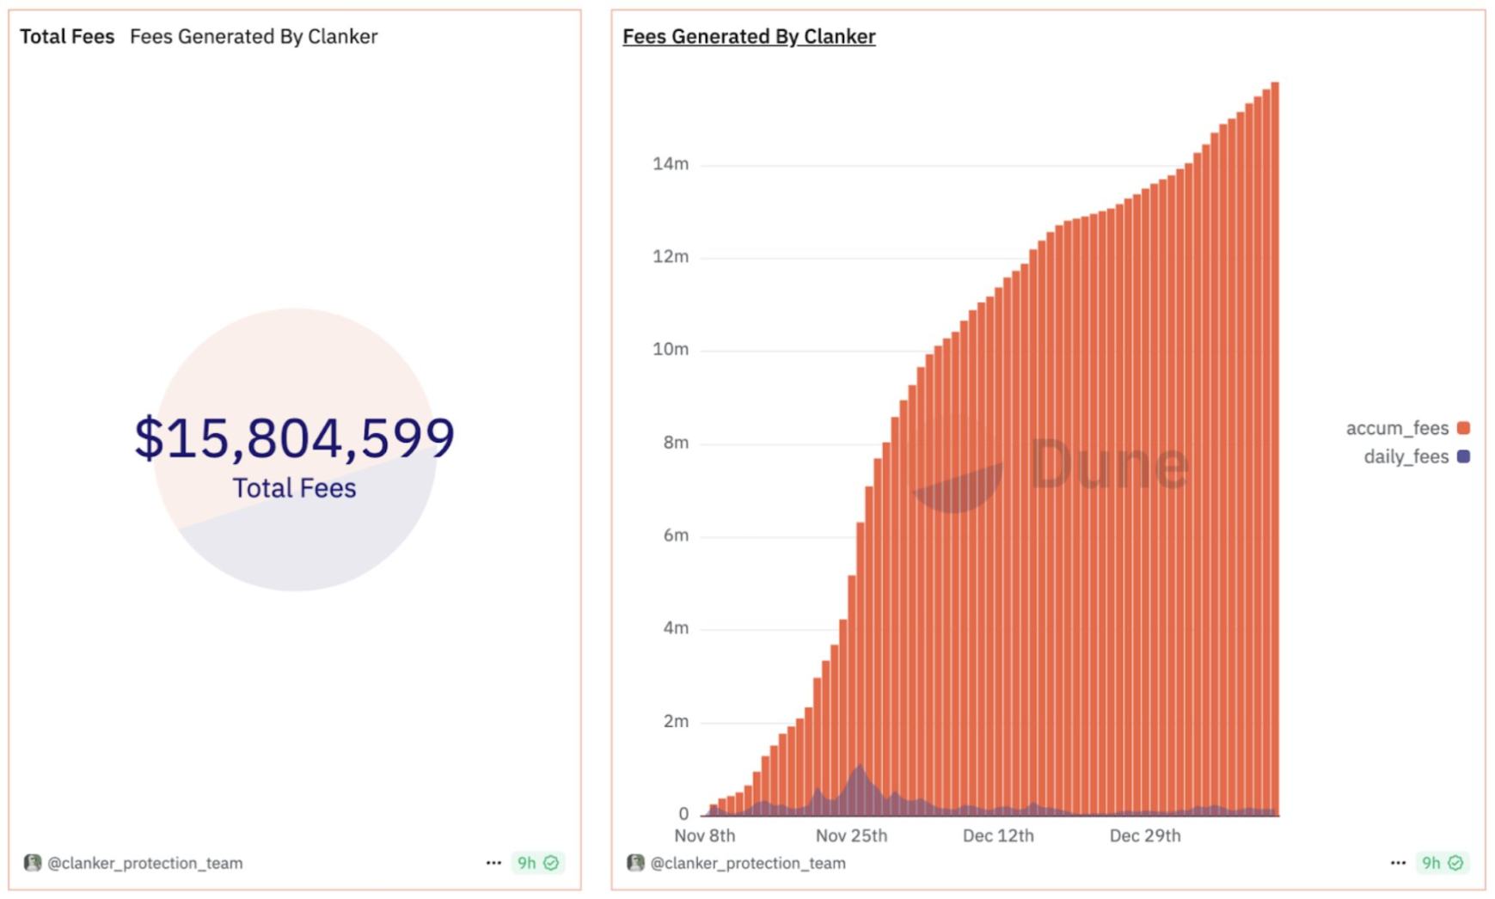Click the 9h refresh badge in Total Fees panel
The height and width of the screenshot is (899, 1495).
538,863
